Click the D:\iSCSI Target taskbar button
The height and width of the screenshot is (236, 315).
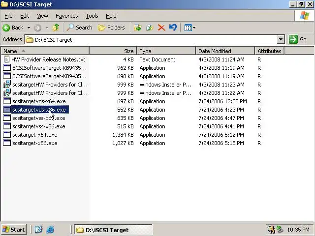(x=113, y=230)
